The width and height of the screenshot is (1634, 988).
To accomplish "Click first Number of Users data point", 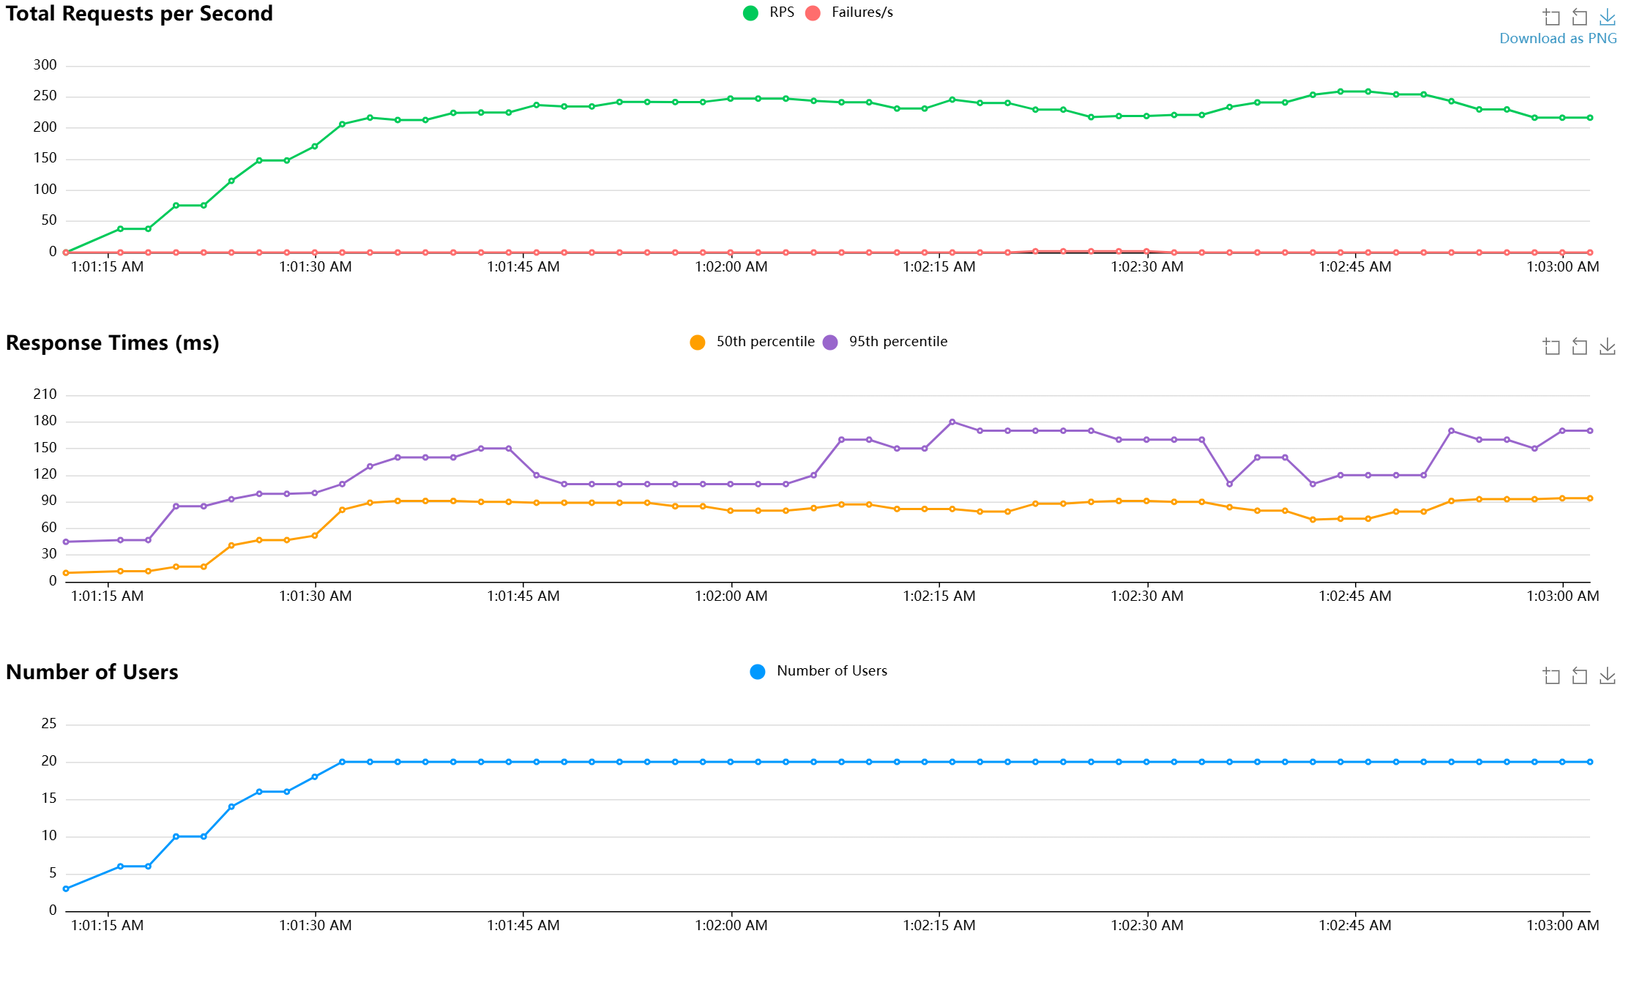I will click(66, 888).
